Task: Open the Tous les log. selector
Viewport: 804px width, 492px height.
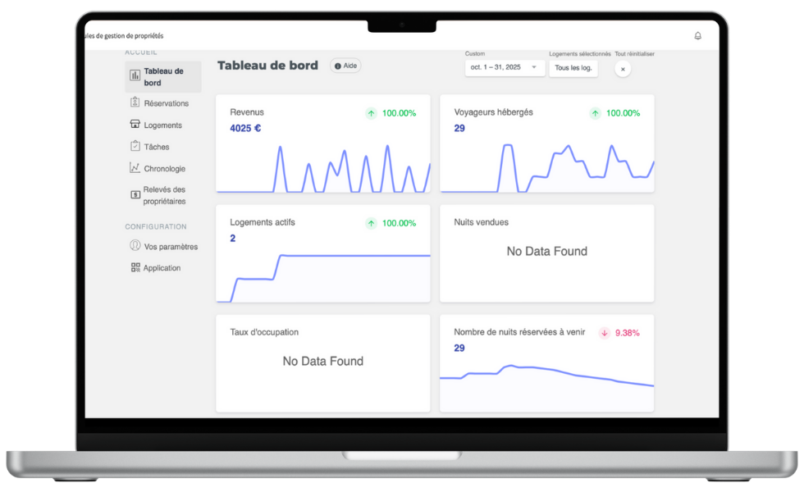Action: pos(573,67)
